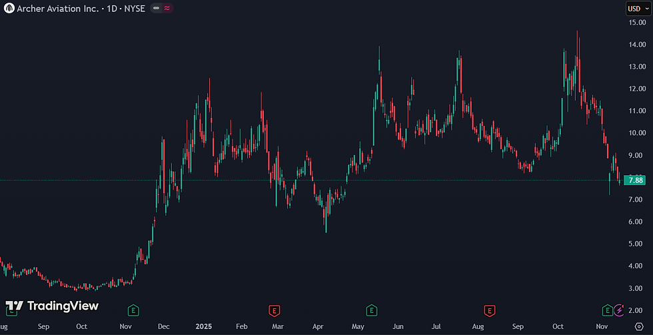Click the 11.00 price axis label
Screen dimensions: 653x335
pos(637,111)
